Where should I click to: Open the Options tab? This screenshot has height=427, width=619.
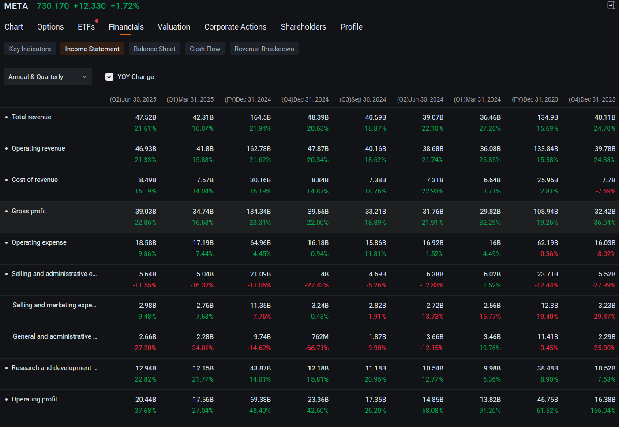click(x=50, y=27)
